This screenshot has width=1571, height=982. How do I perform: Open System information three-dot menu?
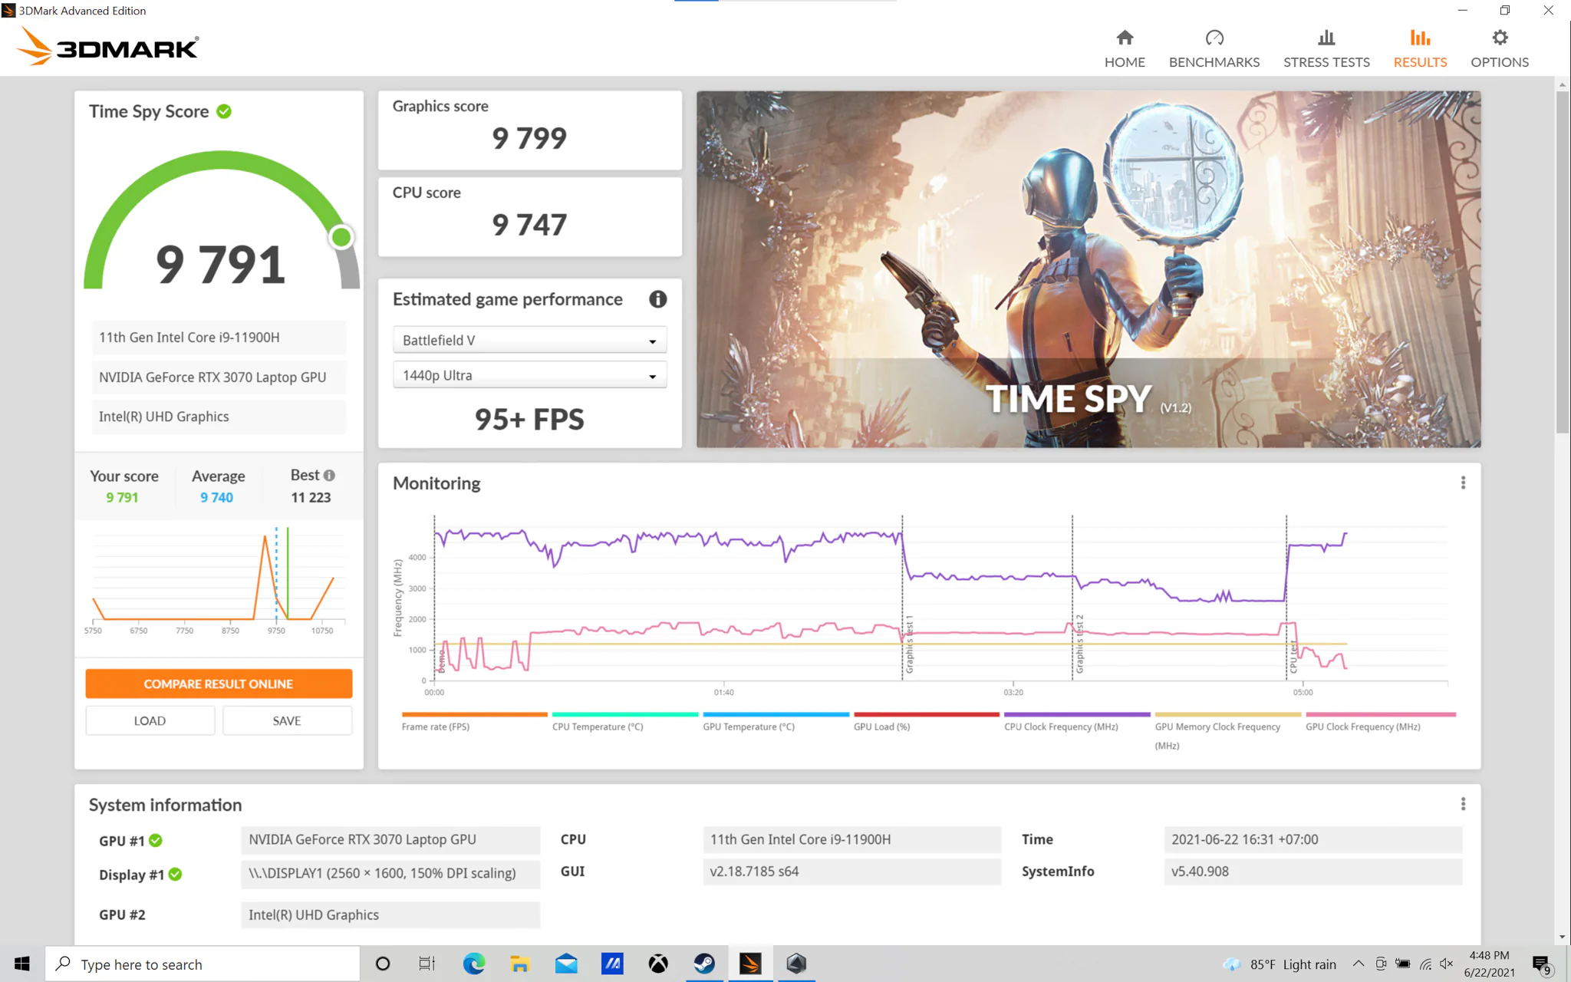pyautogui.click(x=1463, y=804)
